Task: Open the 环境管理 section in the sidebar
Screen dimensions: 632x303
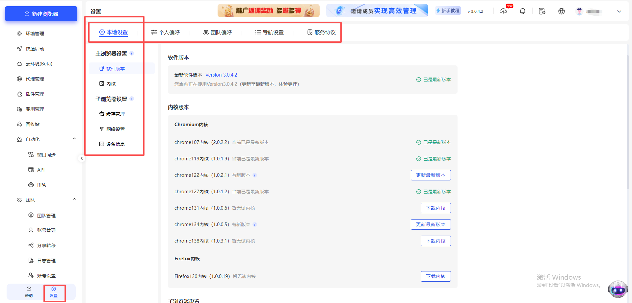Action: click(x=34, y=33)
